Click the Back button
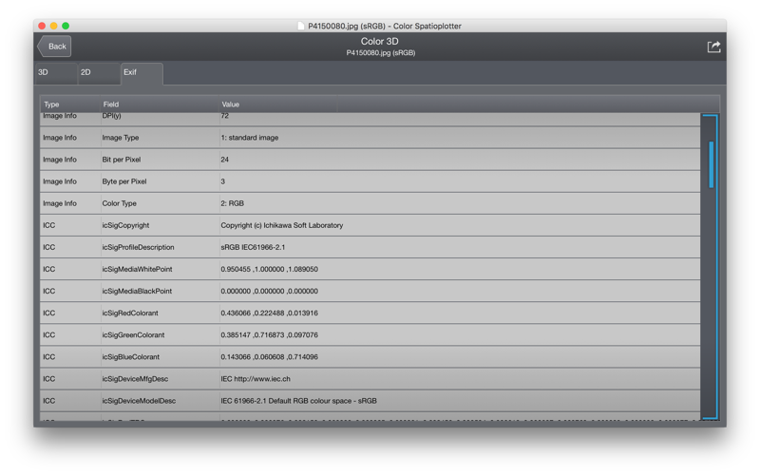This screenshot has width=760, height=475. click(x=54, y=47)
